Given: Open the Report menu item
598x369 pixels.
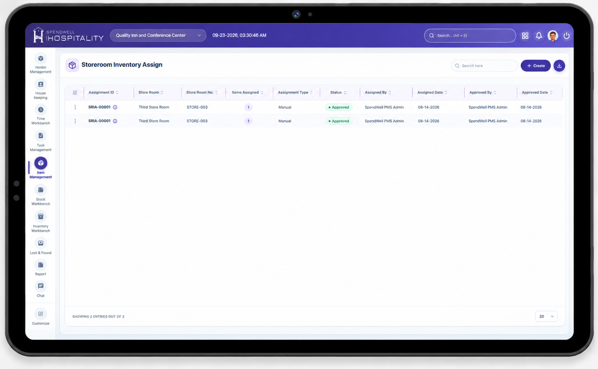Looking at the screenshot, I should click(40, 268).
